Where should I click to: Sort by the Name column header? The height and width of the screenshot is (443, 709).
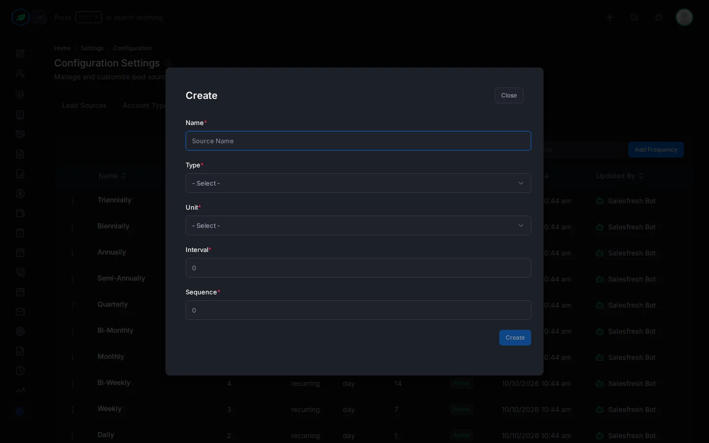click(112, 176)
